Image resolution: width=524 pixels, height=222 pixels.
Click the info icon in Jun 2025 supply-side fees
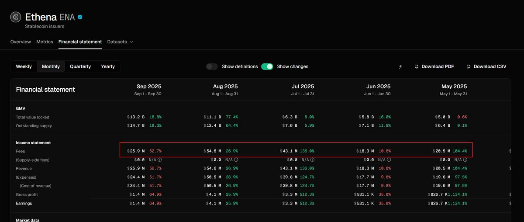coord(389,160)
